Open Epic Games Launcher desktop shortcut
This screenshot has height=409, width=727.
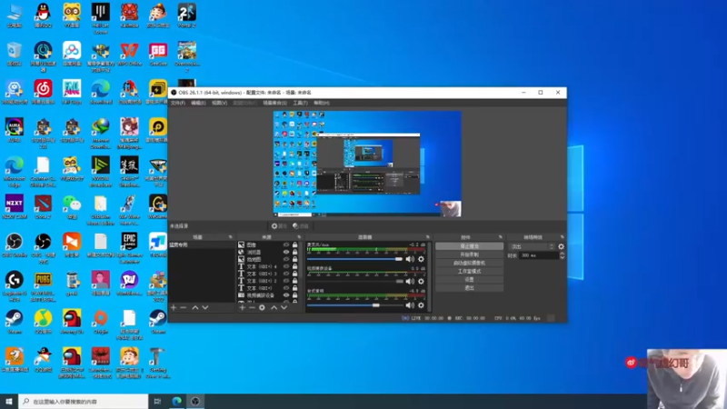(129, 247)
